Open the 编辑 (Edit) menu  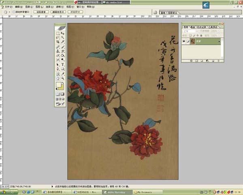[x=19, y=7]
